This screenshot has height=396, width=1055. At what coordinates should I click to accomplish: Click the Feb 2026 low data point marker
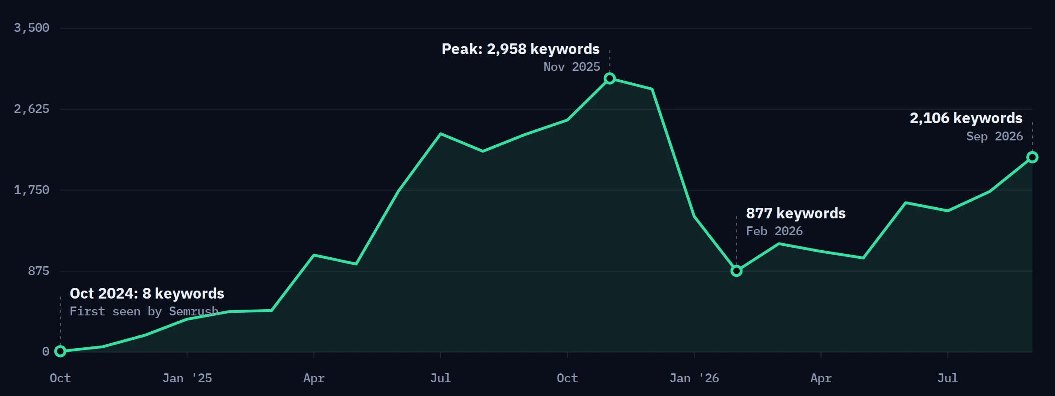tap(736, 271)
